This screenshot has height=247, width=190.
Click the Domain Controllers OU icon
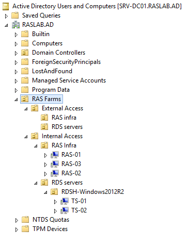pos(25,53)
